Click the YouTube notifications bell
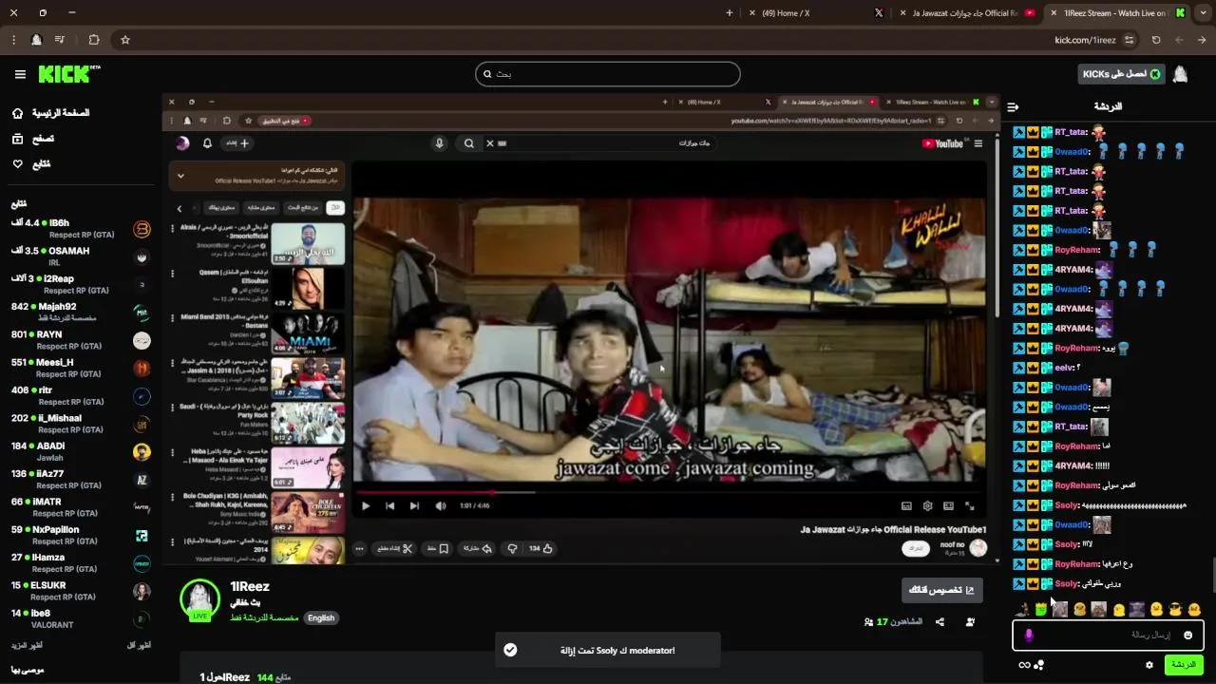 coord(207,143)
